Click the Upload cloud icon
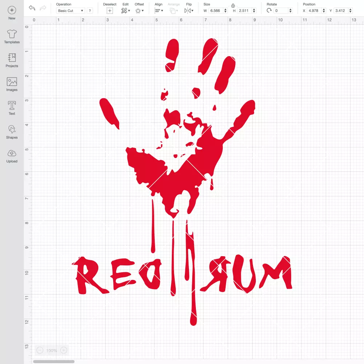The height and width of the screenshot is (364, 364). coord(12,153)
